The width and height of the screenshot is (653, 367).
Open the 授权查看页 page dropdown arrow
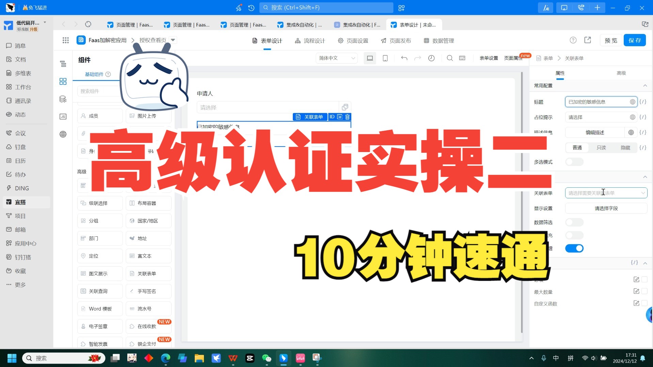(173, 40)
